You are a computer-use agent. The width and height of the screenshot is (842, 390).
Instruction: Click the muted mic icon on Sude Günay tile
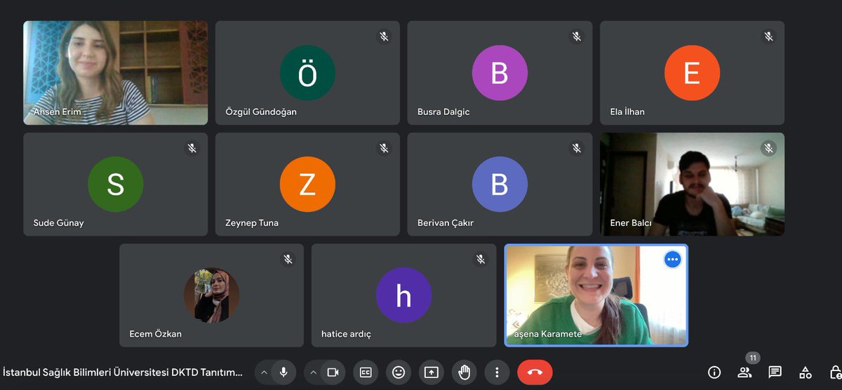tap(192, 148)
